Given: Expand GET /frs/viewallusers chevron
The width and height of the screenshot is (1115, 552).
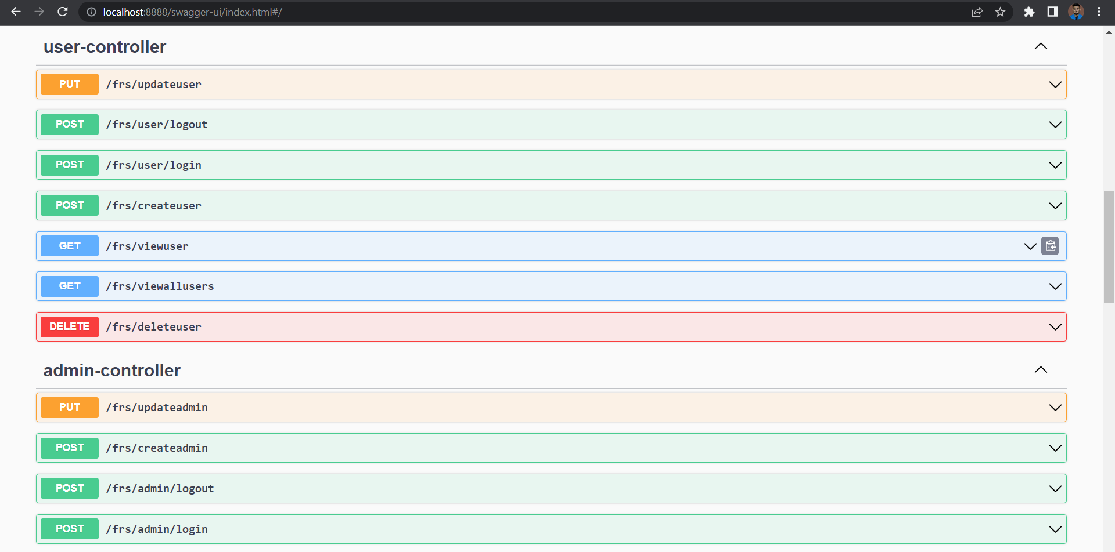Looking at the screenshot, I should 1055,286.
